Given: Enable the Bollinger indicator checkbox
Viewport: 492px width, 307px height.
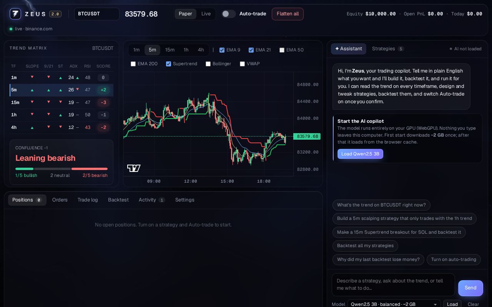Looking at the screenshot, I should coord(208,64).
